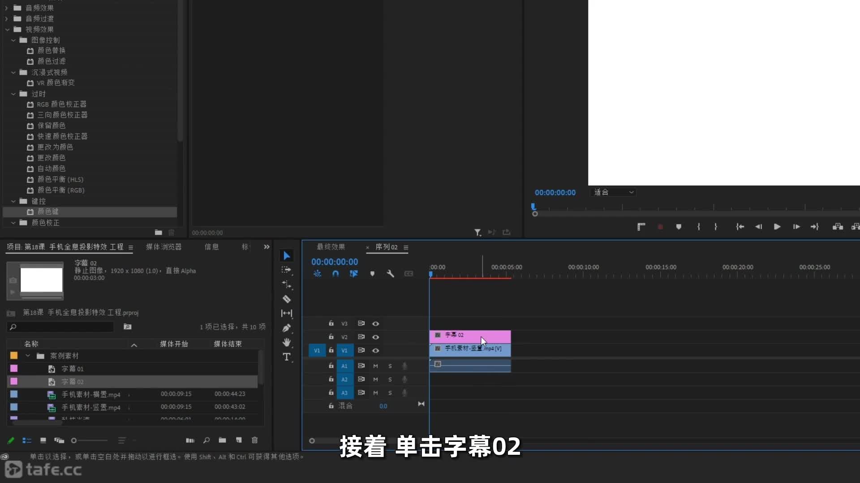
Task: Collapse the 过时 folder
Action: pos(13,94)
